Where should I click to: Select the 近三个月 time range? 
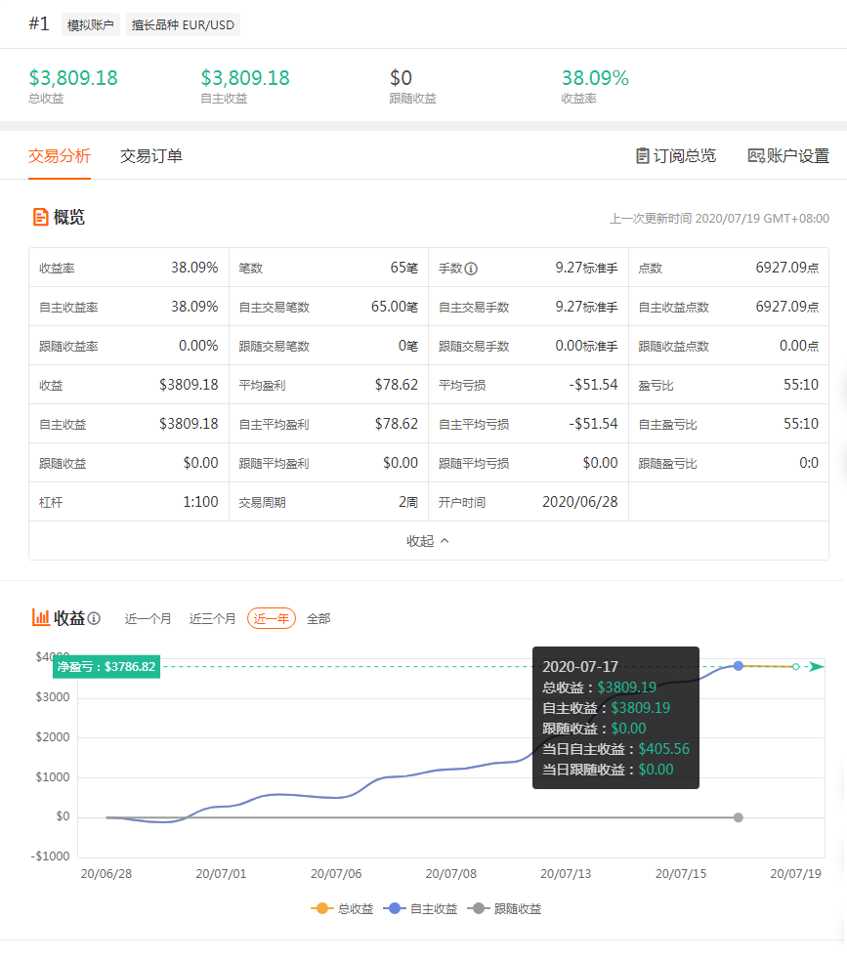tap(213, 619)
